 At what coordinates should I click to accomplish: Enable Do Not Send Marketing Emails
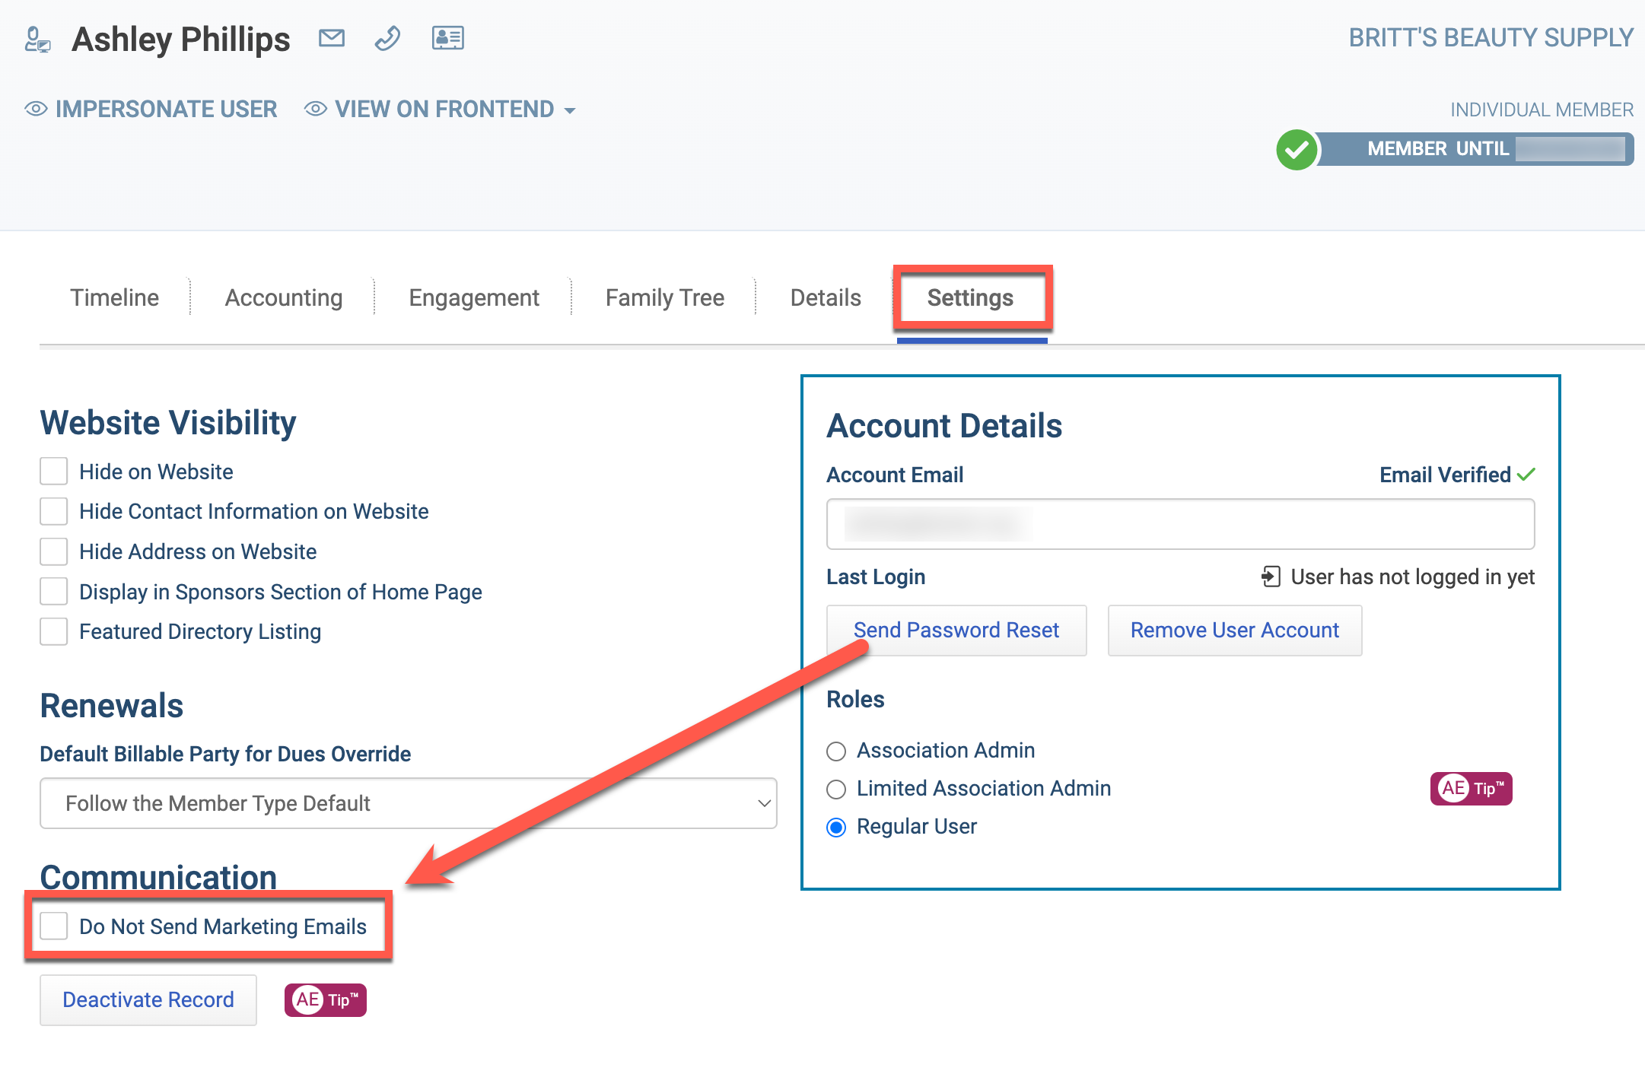[x=54, y=926]
